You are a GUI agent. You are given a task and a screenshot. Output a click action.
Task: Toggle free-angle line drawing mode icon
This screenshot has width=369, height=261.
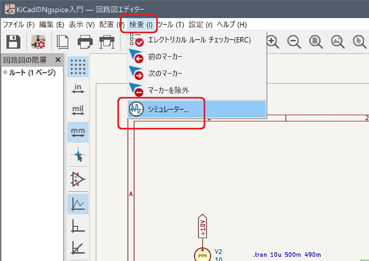tap(78, 204)
